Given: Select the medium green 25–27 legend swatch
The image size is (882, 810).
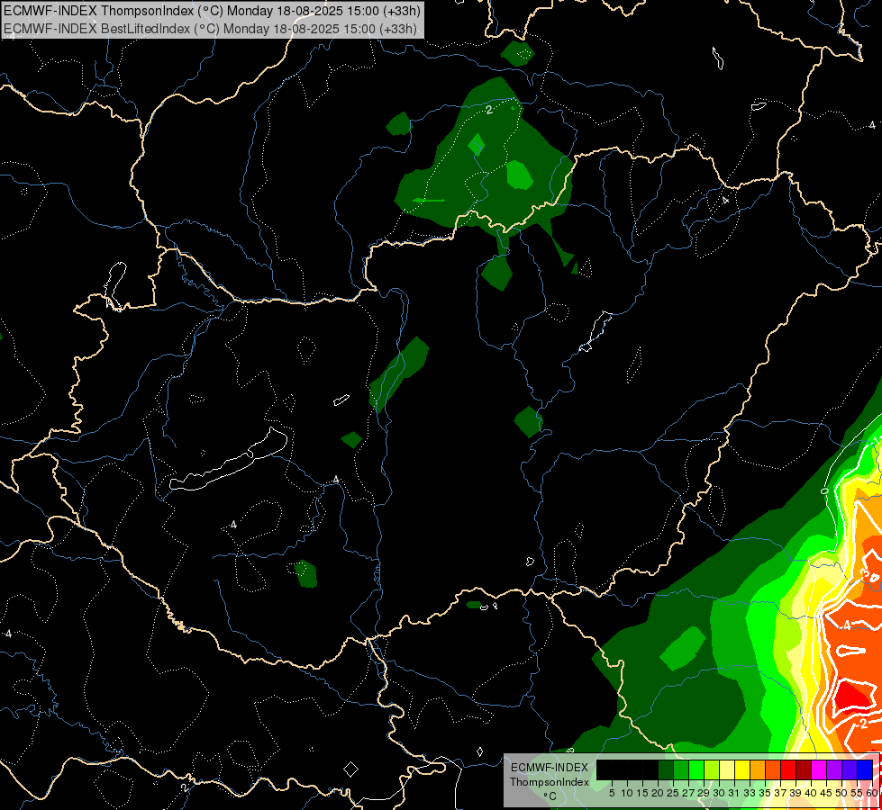Looking at the screenshot, I should tap(681, 769).
